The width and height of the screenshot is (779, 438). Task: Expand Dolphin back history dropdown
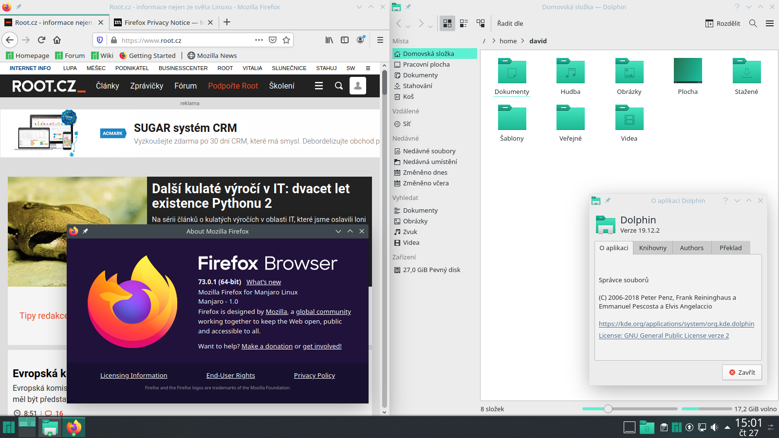coord(408,26)
